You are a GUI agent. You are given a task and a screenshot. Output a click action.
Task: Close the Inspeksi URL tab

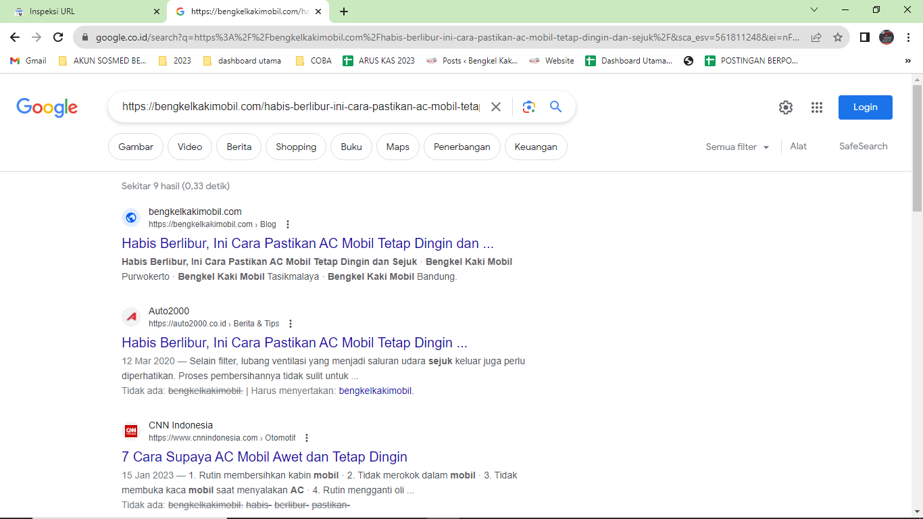point(157,11)
